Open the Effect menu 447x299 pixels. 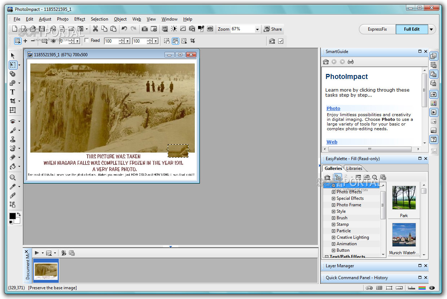click(80, 19)
